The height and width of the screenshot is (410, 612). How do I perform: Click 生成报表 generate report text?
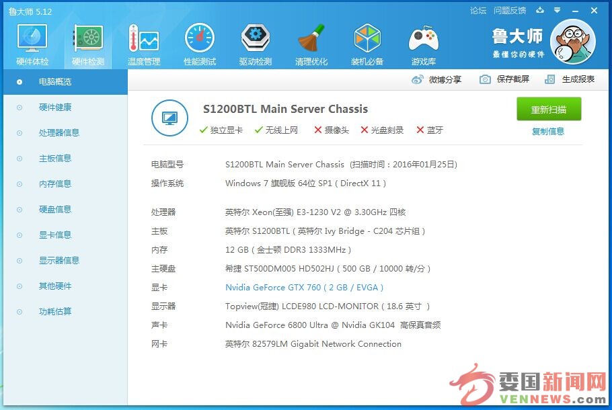(578, 79)
